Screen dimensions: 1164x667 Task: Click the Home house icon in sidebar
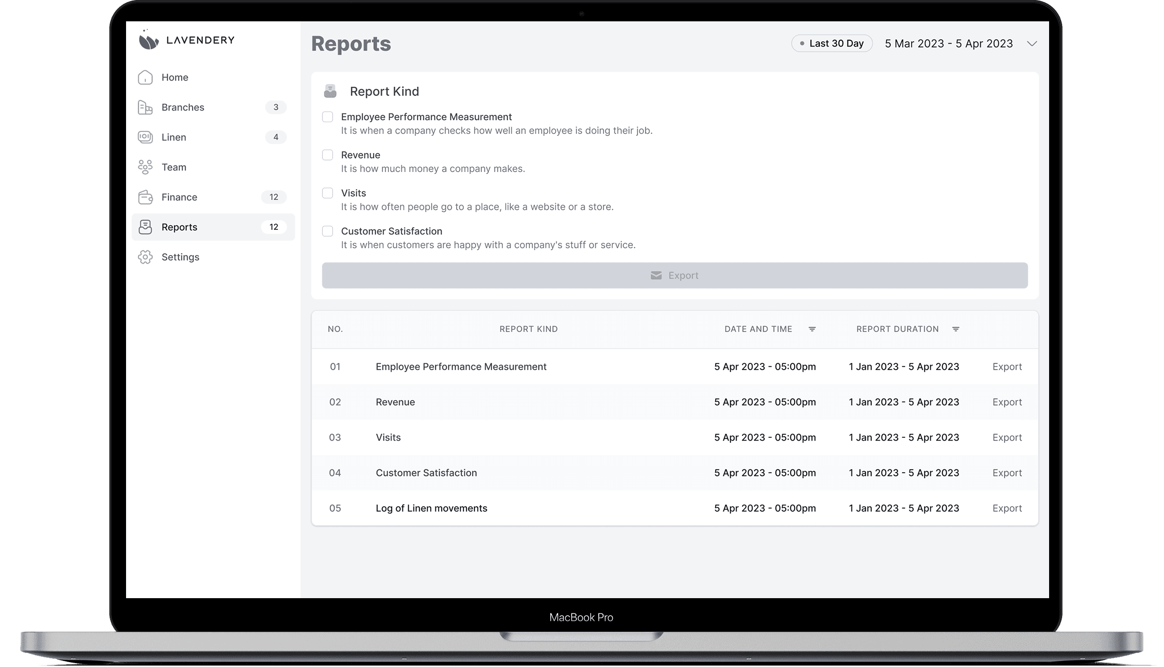point(145,78)
